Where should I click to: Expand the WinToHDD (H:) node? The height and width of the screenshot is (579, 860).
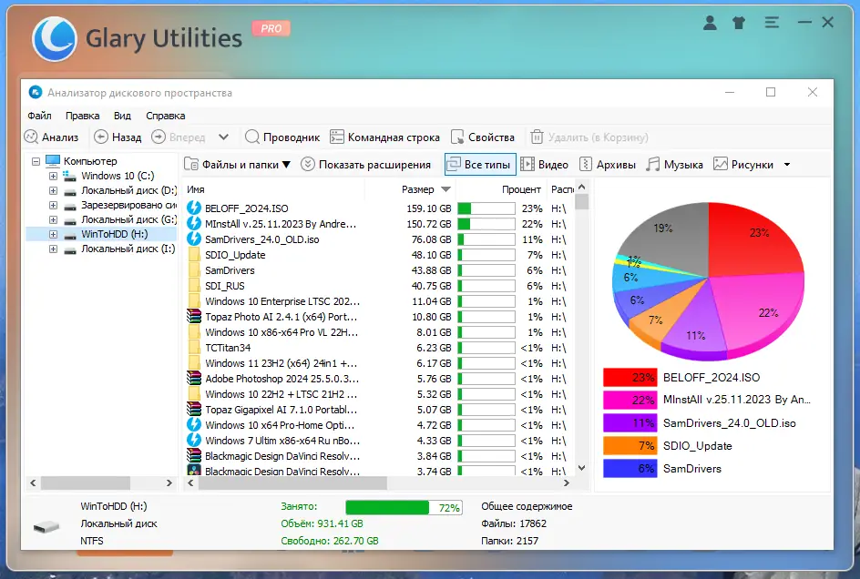[x=53, y=234]
